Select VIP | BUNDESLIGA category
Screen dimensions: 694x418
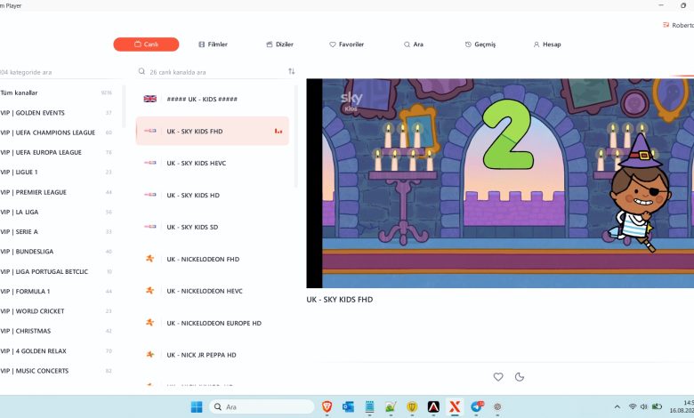pyautogui.click(x=56, y=252)
